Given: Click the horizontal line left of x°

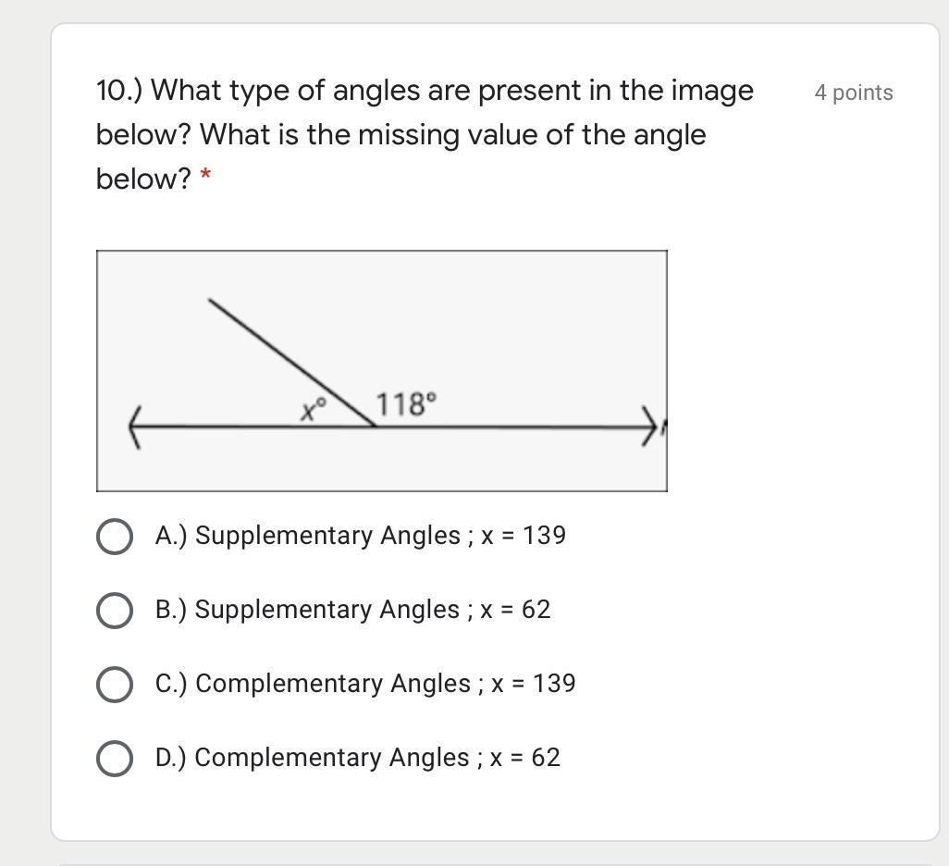Looking at the screenshot, I should 222,427.
